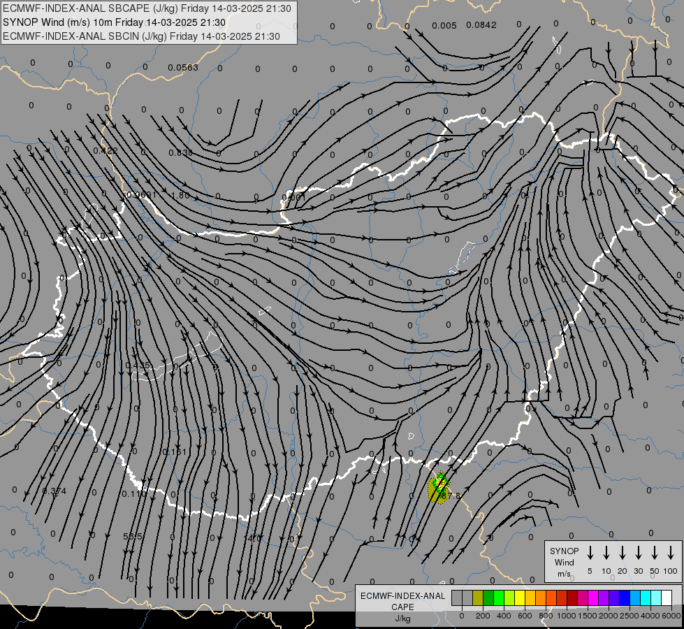Screen dimensions: 684x629
Task: Click the wind legend arrow above 100
Action: click(671, 553)
